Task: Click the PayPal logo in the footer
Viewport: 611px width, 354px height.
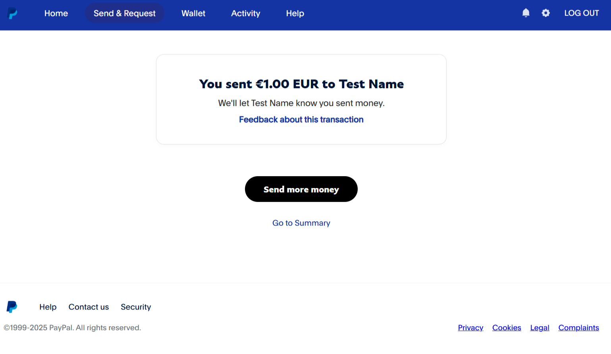Action: click(x=12, y=307)
